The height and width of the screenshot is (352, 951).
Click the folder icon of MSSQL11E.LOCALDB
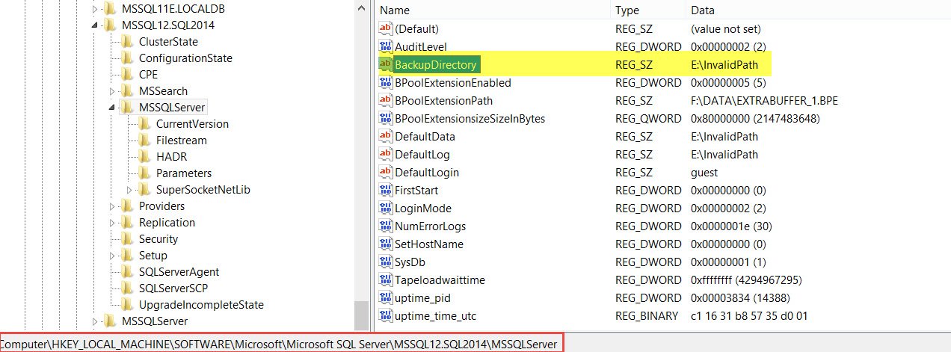[x=110, y=9]
